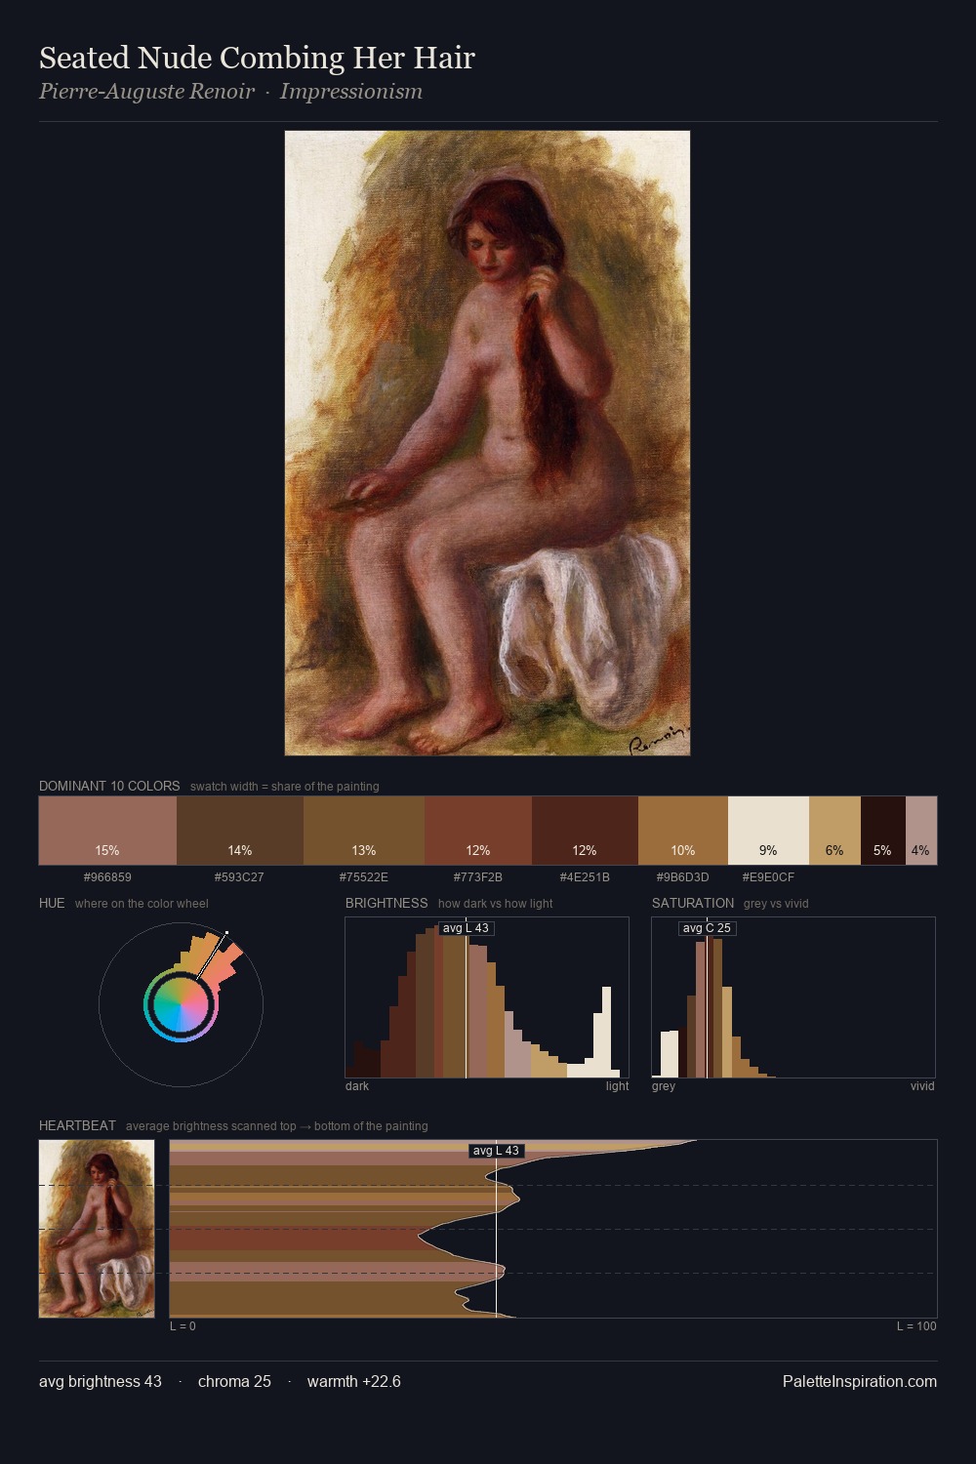Choose the 10% swatch #9B6D3D

(x=683, y=831)
